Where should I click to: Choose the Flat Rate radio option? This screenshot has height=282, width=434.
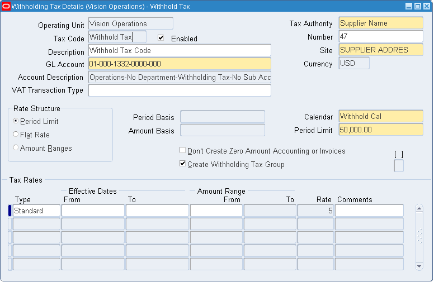pos(16,135)
